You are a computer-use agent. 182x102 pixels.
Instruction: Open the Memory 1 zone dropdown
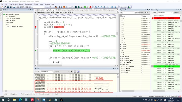point(62,72)
